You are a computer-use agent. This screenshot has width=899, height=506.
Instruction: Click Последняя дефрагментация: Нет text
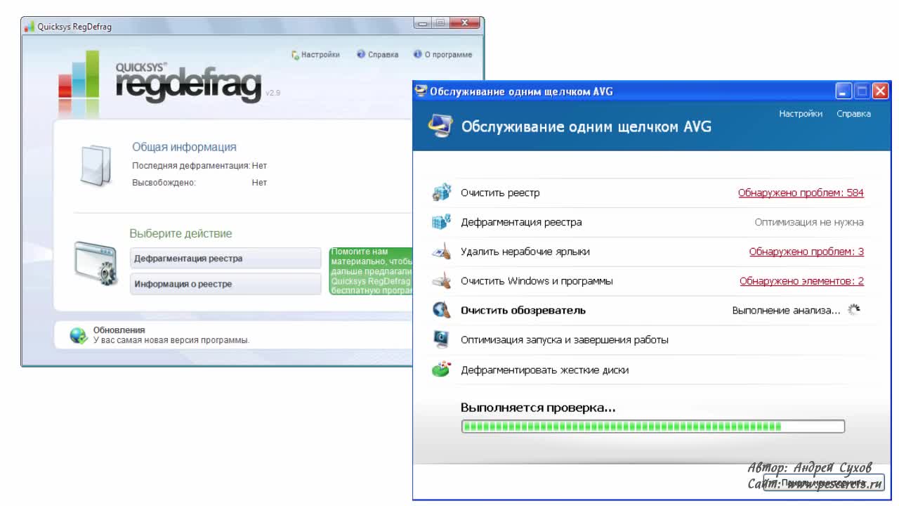click(x=199, y=166)
